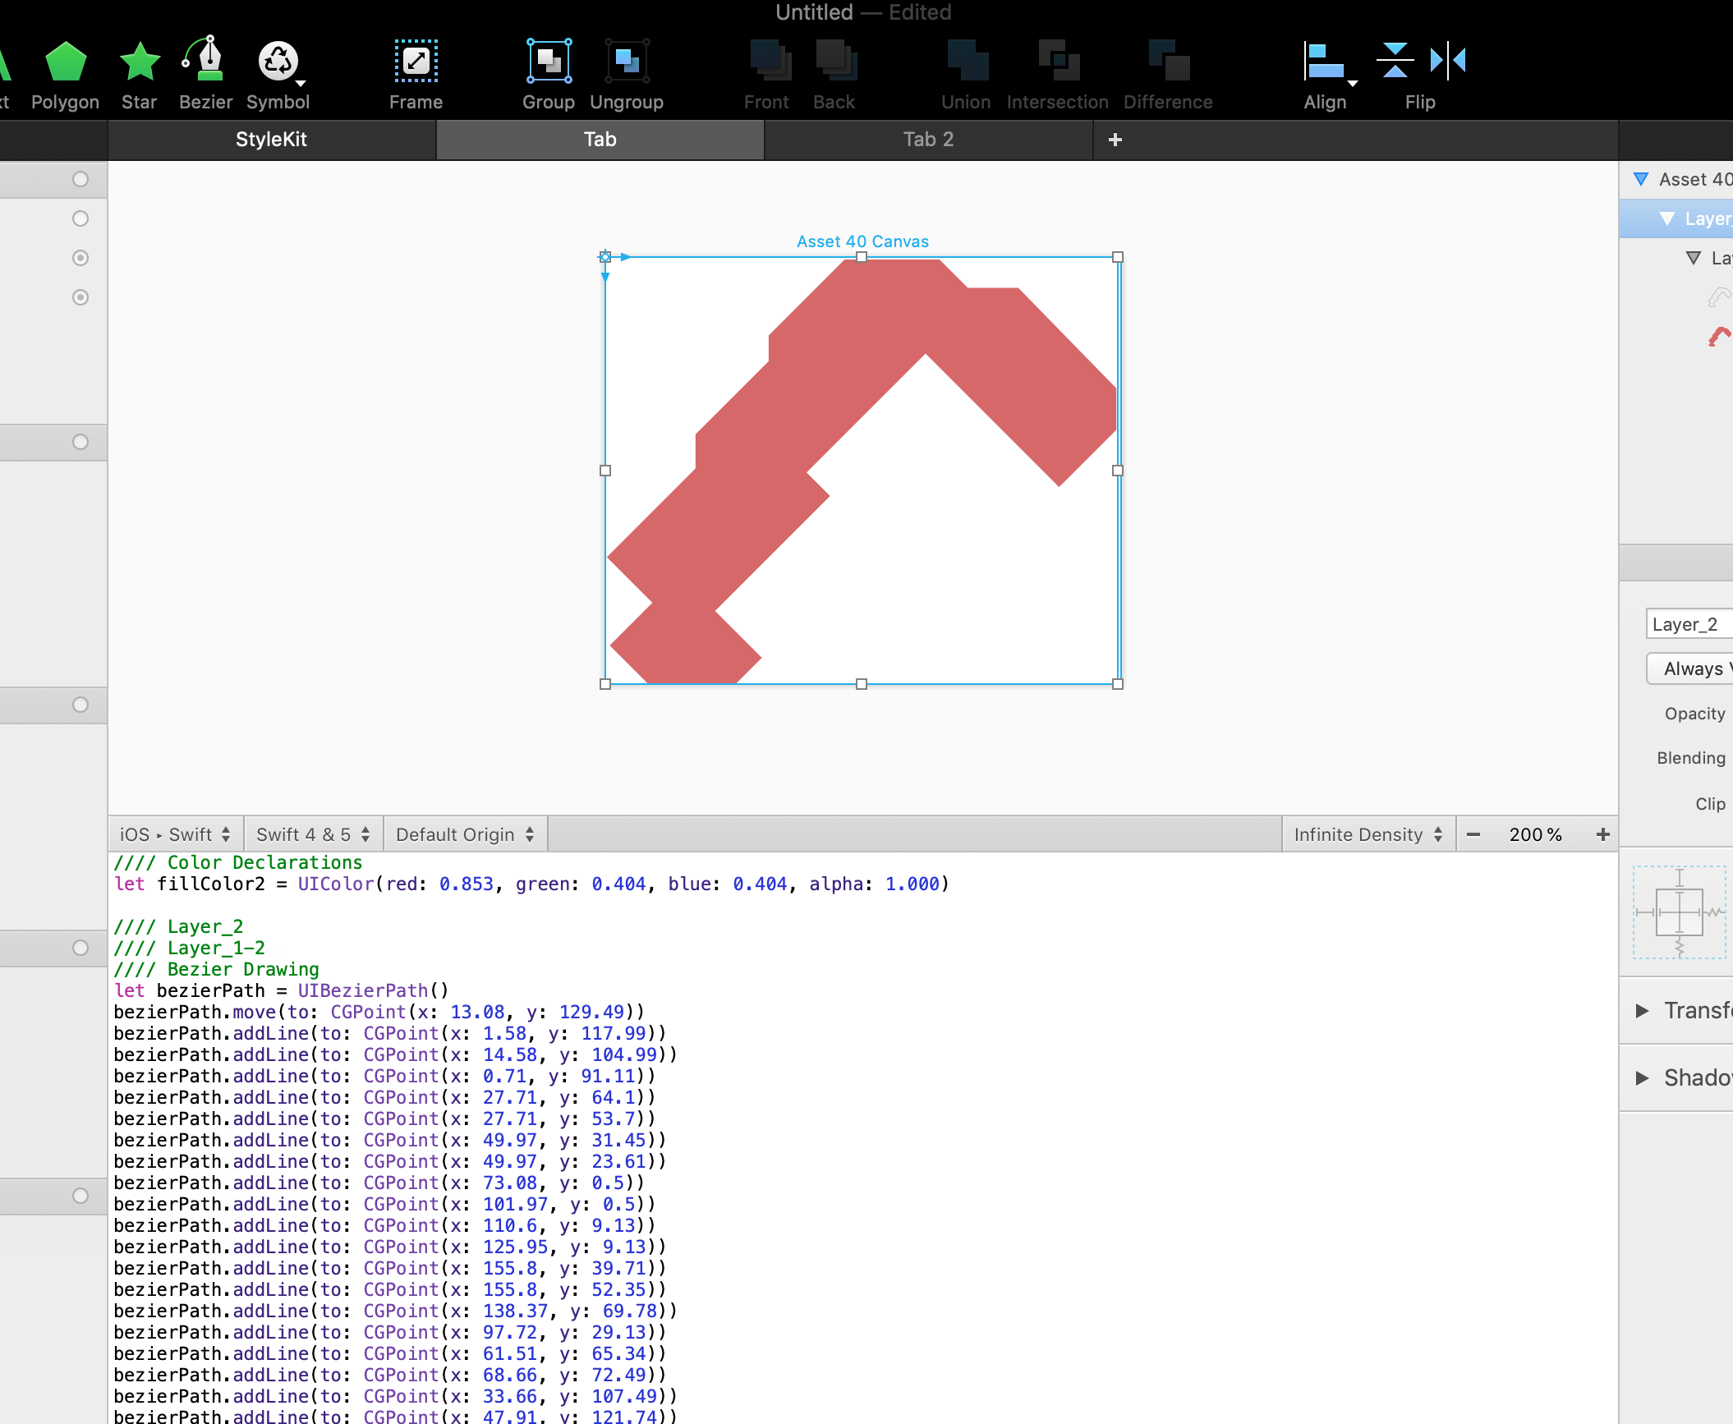The height and width of the screenshot is (1424, 1733).
Task: Open the Swift 4 & 5 version dropdown
Action: (312, 834)
